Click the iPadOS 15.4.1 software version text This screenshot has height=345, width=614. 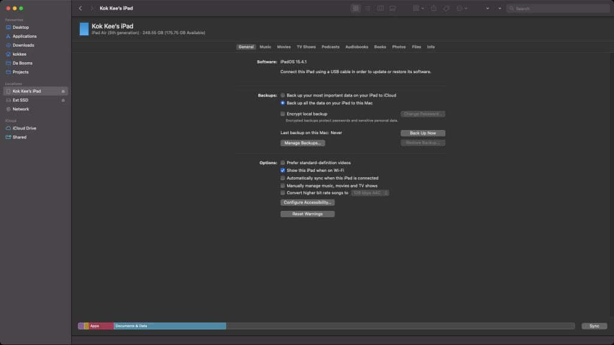(293, 62)
